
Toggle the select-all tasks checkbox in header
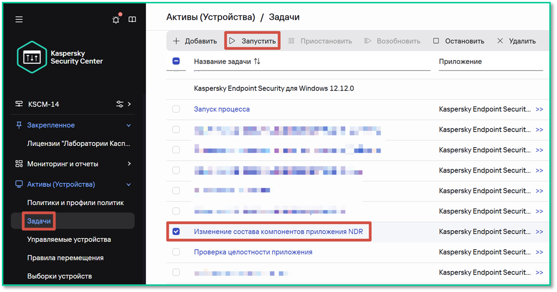pos(176,61)
